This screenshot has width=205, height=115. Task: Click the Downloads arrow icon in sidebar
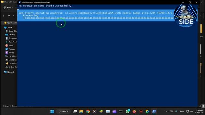click(x=7, y=42)
